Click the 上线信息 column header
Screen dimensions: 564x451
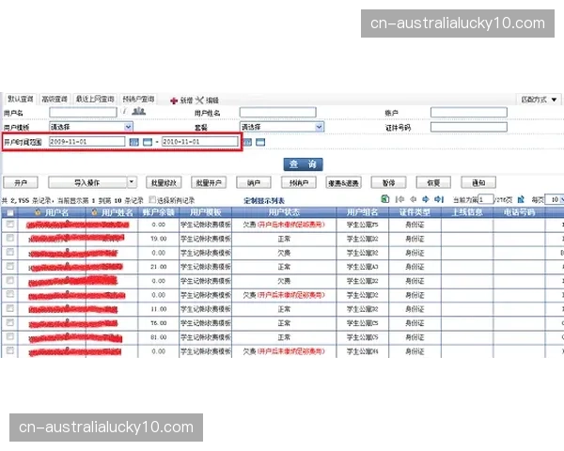click(467, 212)
